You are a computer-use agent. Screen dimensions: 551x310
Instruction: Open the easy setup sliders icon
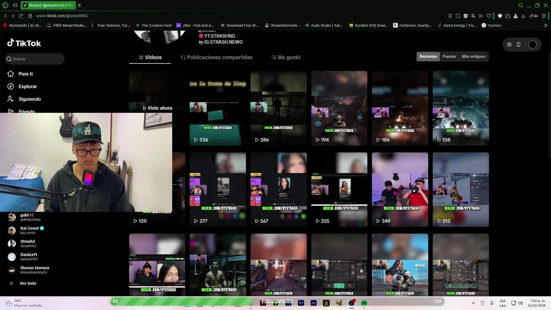click(x=545, y=16)
